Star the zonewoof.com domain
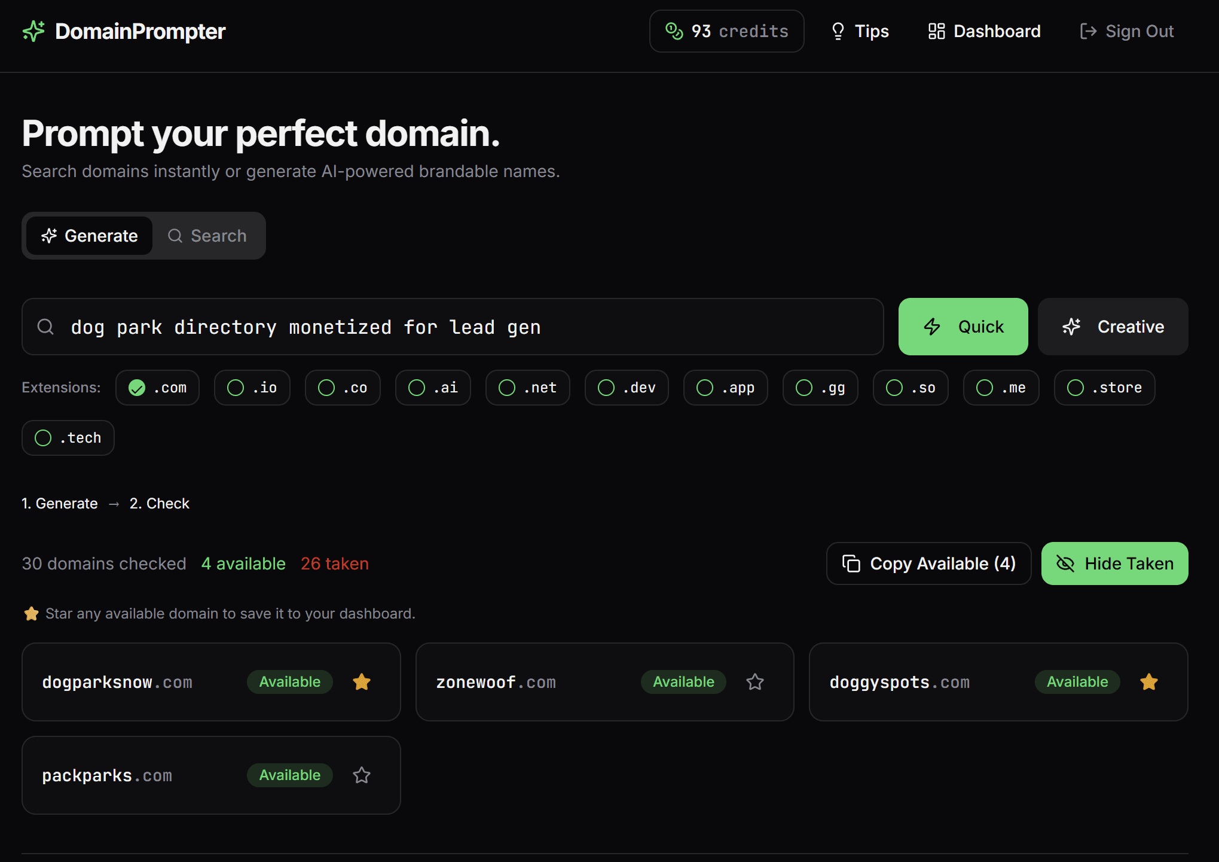 click(x=755, y=682)
